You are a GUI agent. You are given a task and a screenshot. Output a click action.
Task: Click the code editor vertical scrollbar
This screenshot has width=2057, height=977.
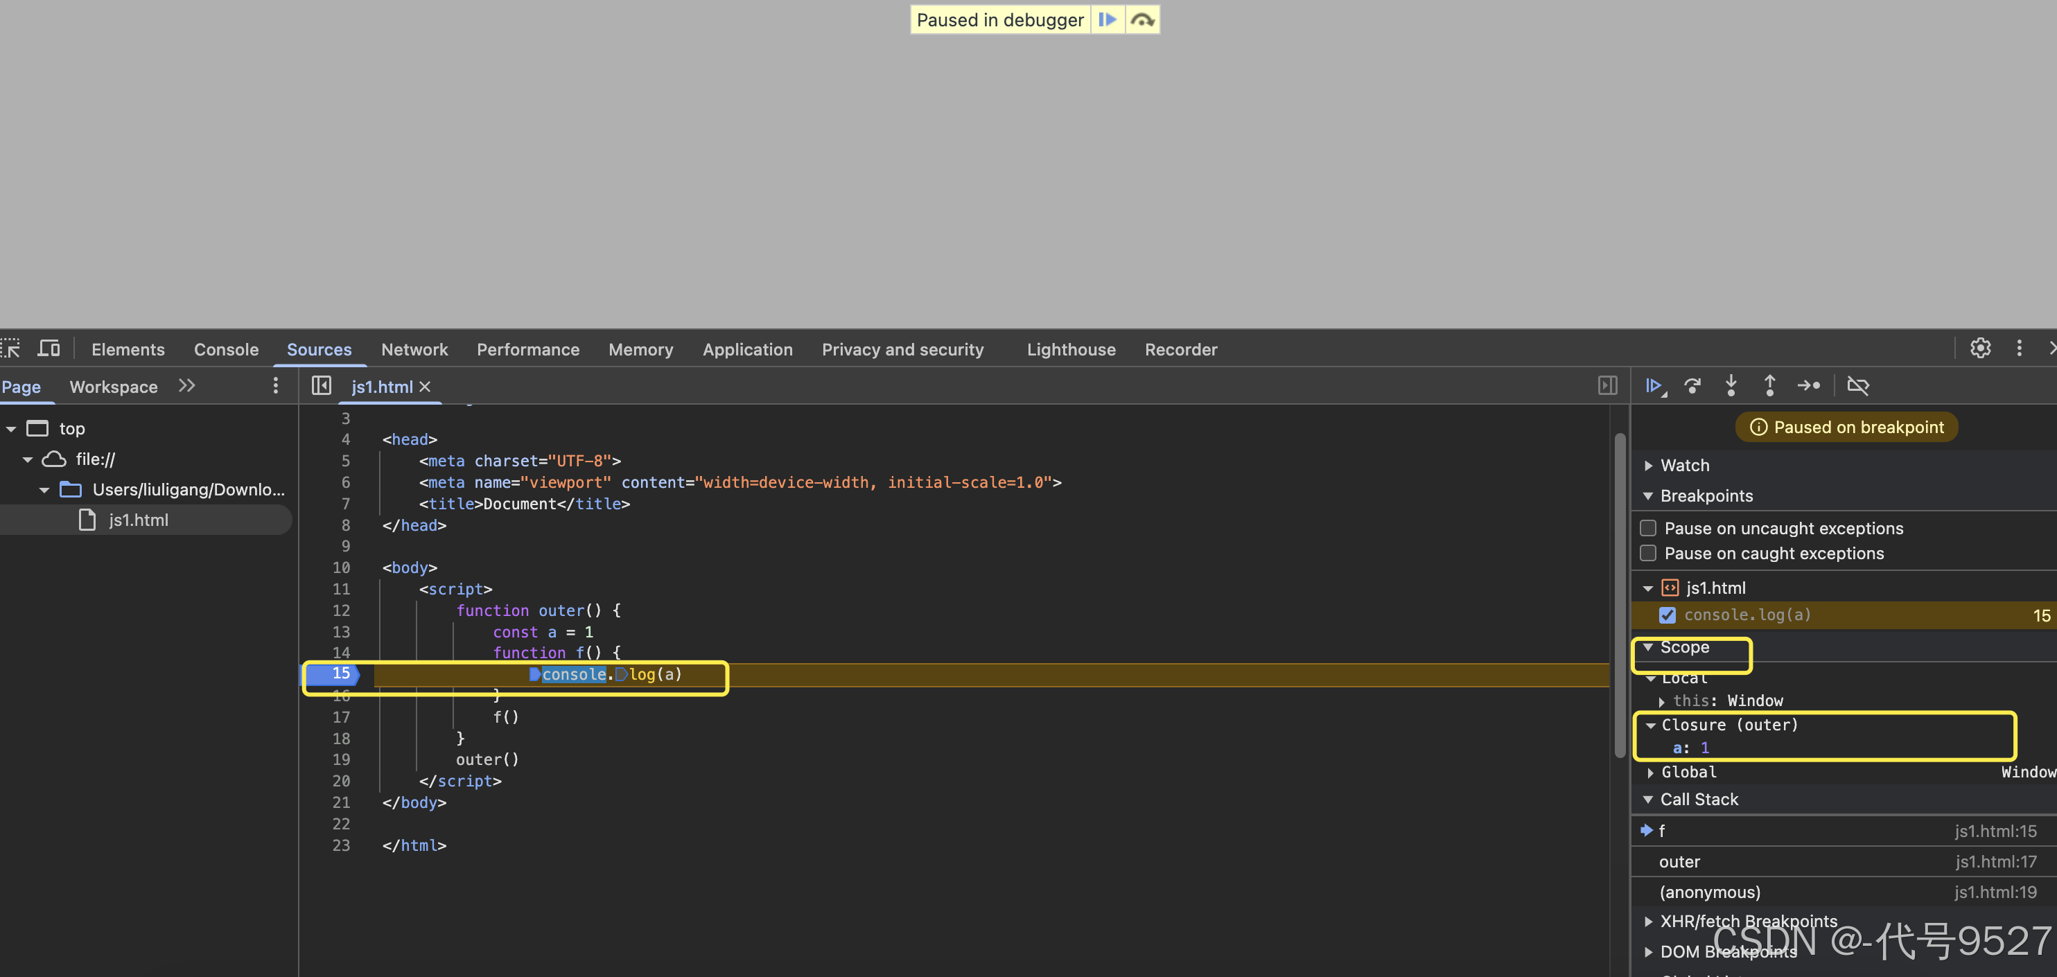(x=1620, y=595)
